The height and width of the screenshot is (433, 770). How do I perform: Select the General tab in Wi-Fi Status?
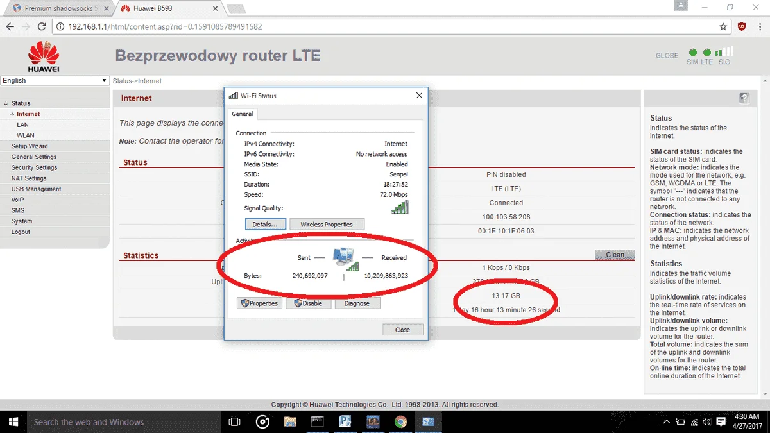[x=243, y=114]
